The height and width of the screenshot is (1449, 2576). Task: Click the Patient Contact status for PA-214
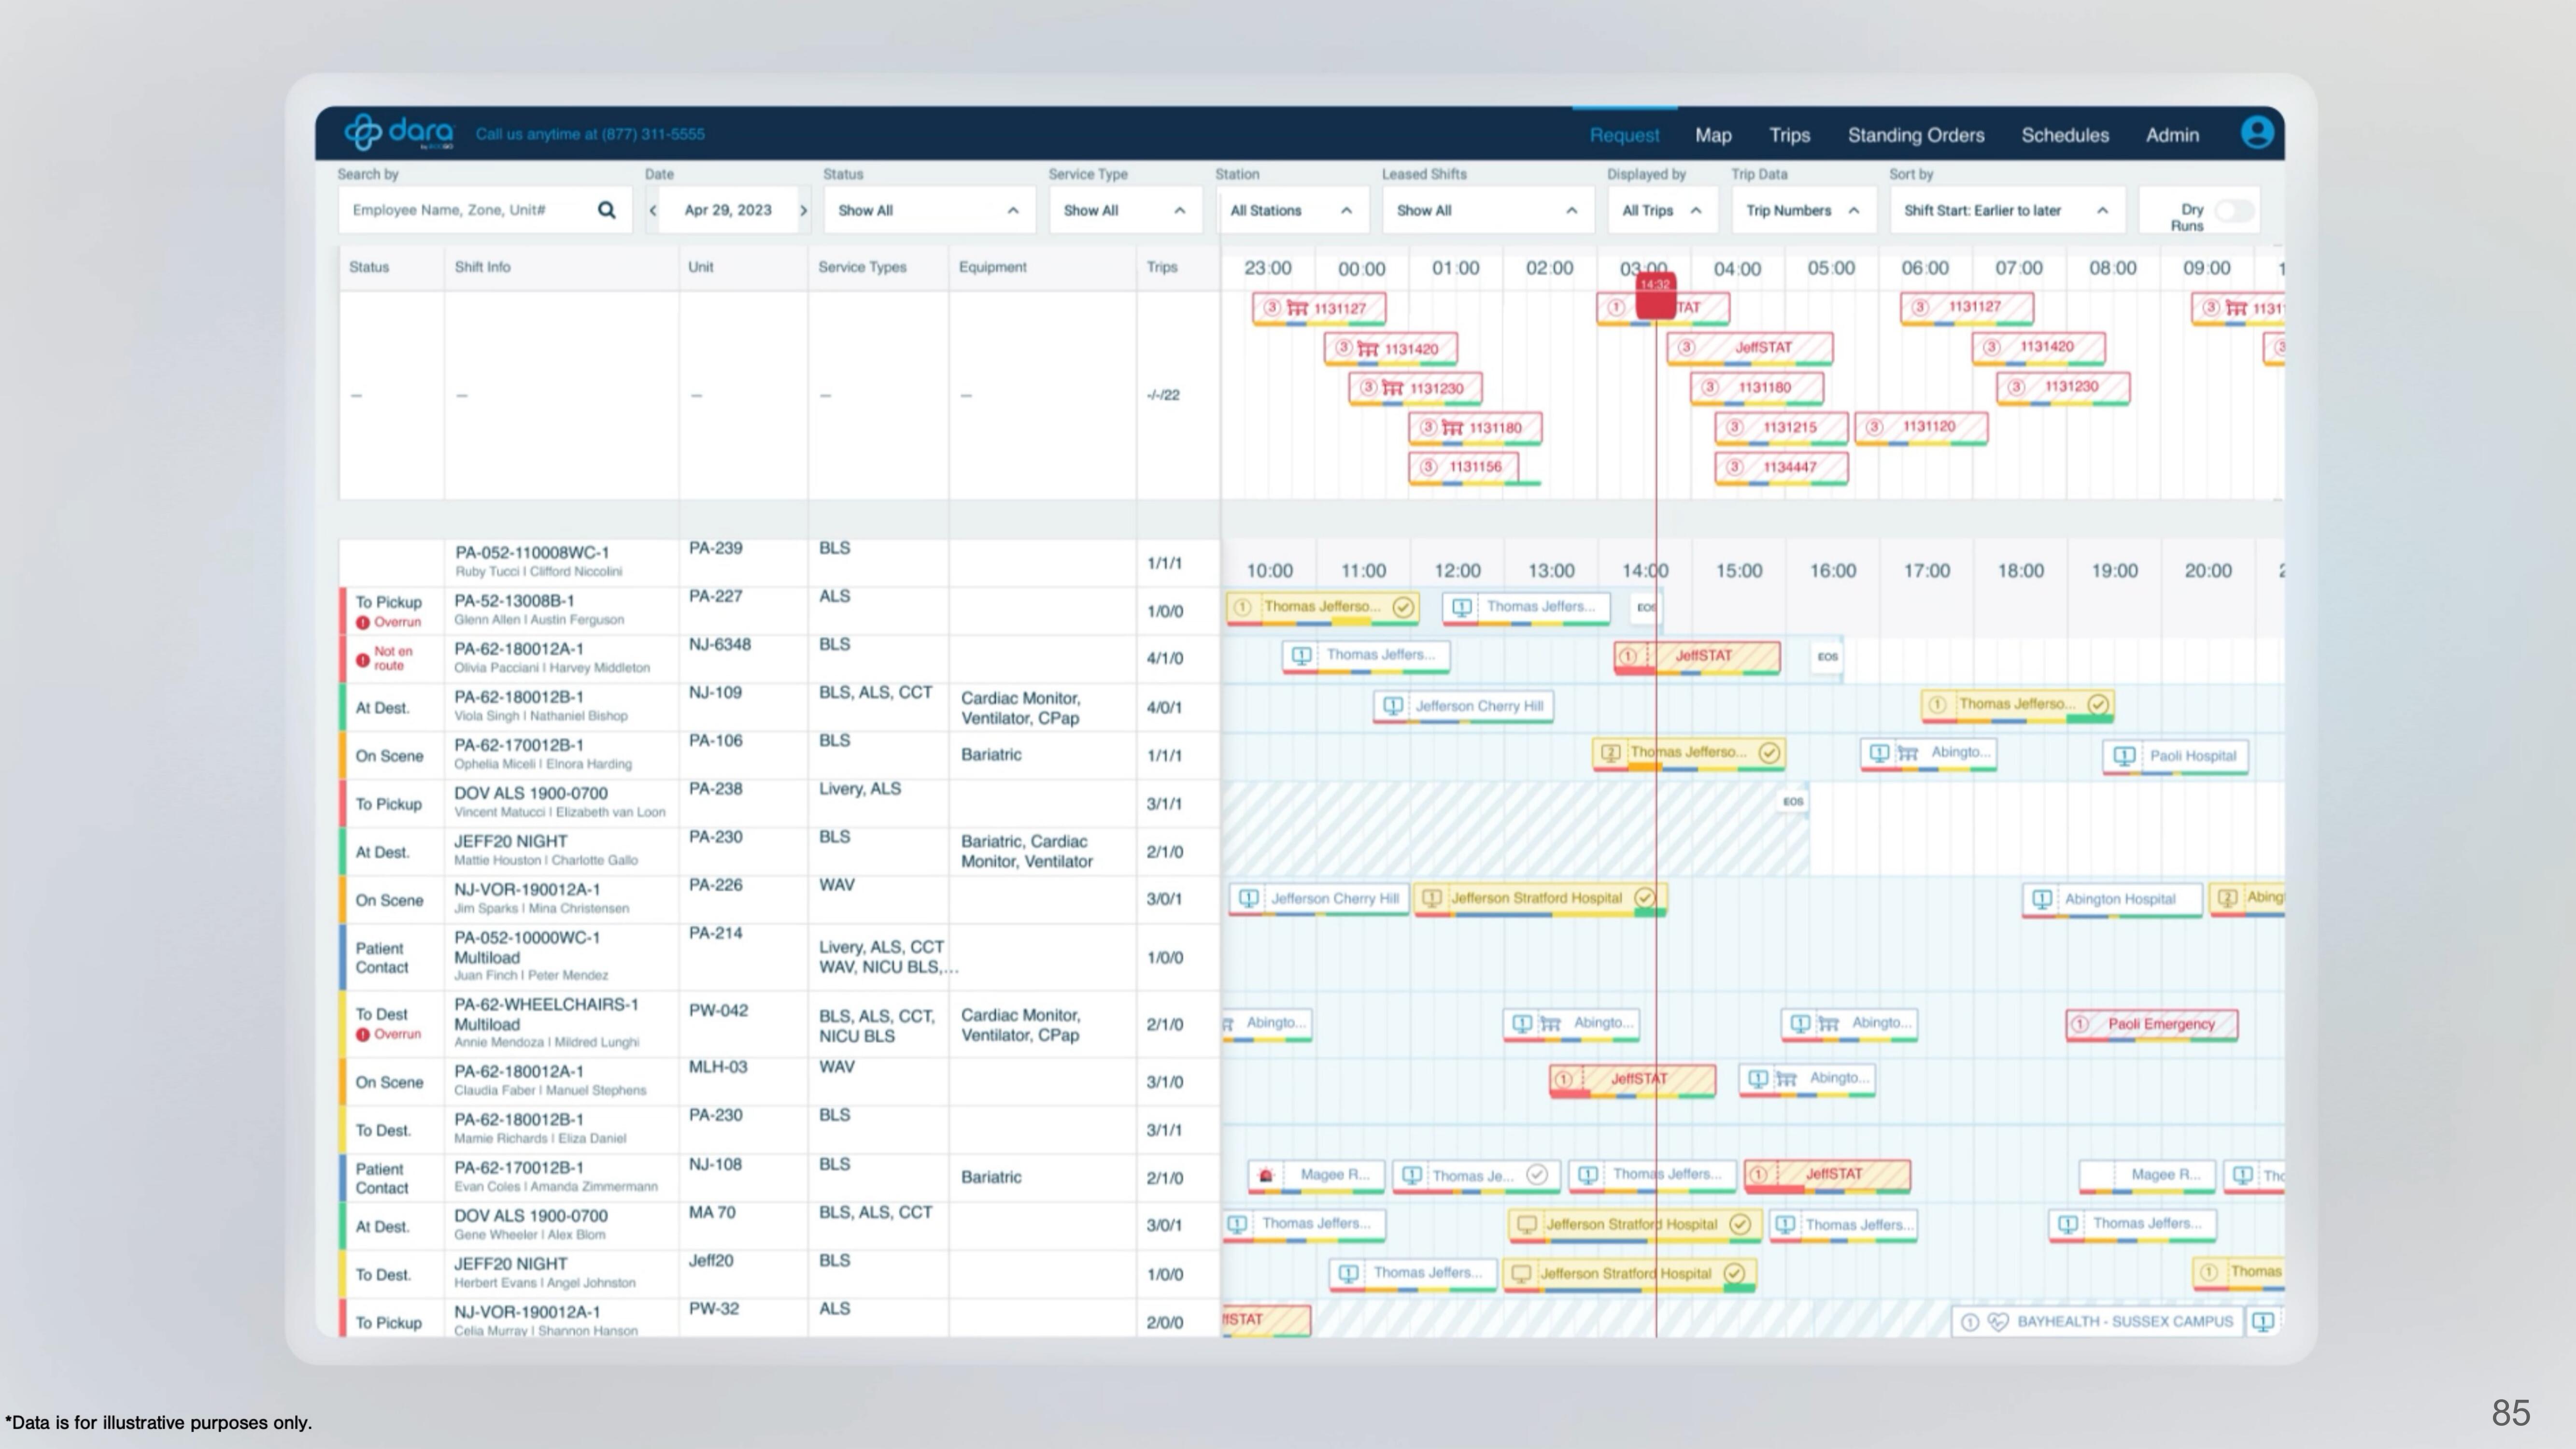[381, 958]
